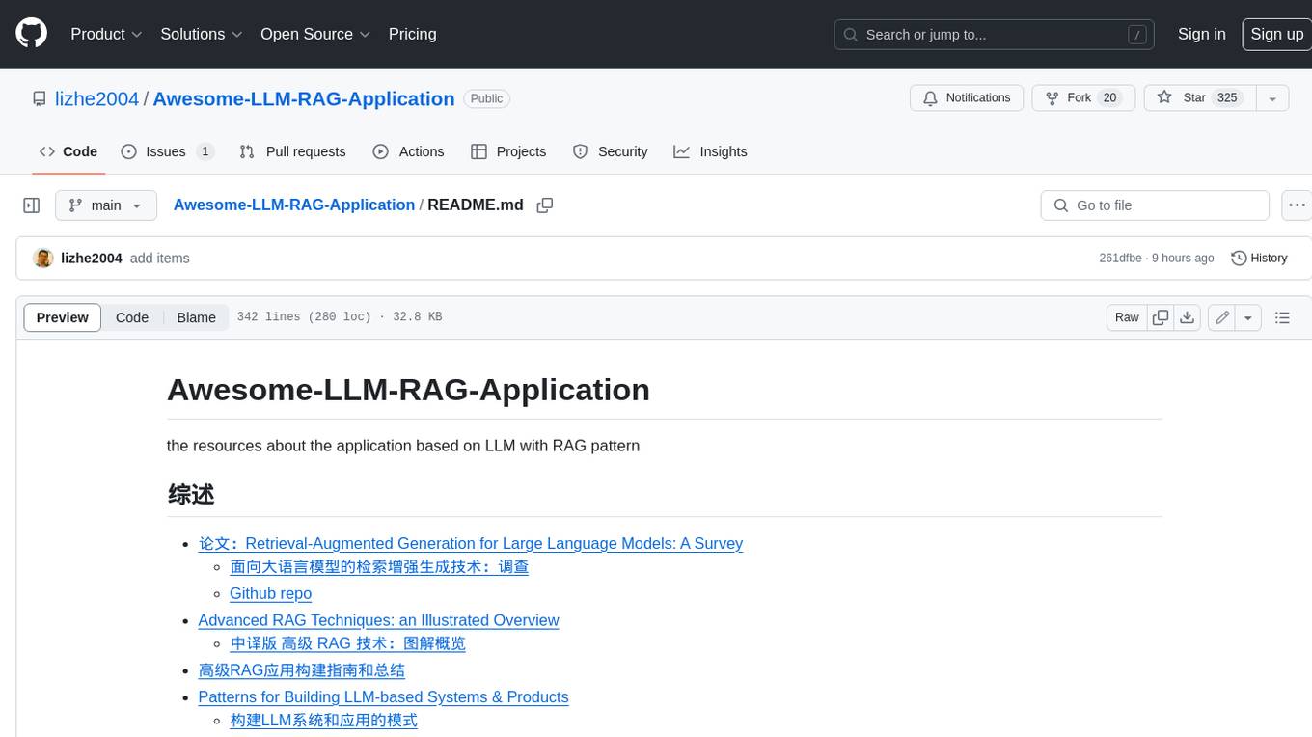Switch to the Code tab

pyautogui.click(x=68, y=151)
